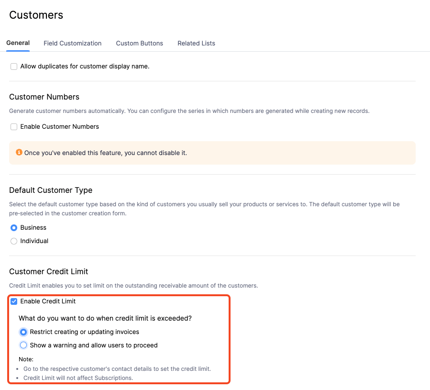Click the orange info icon in the warning banner
The height and width of the screenshot is (390, 430).
(19, 152)
